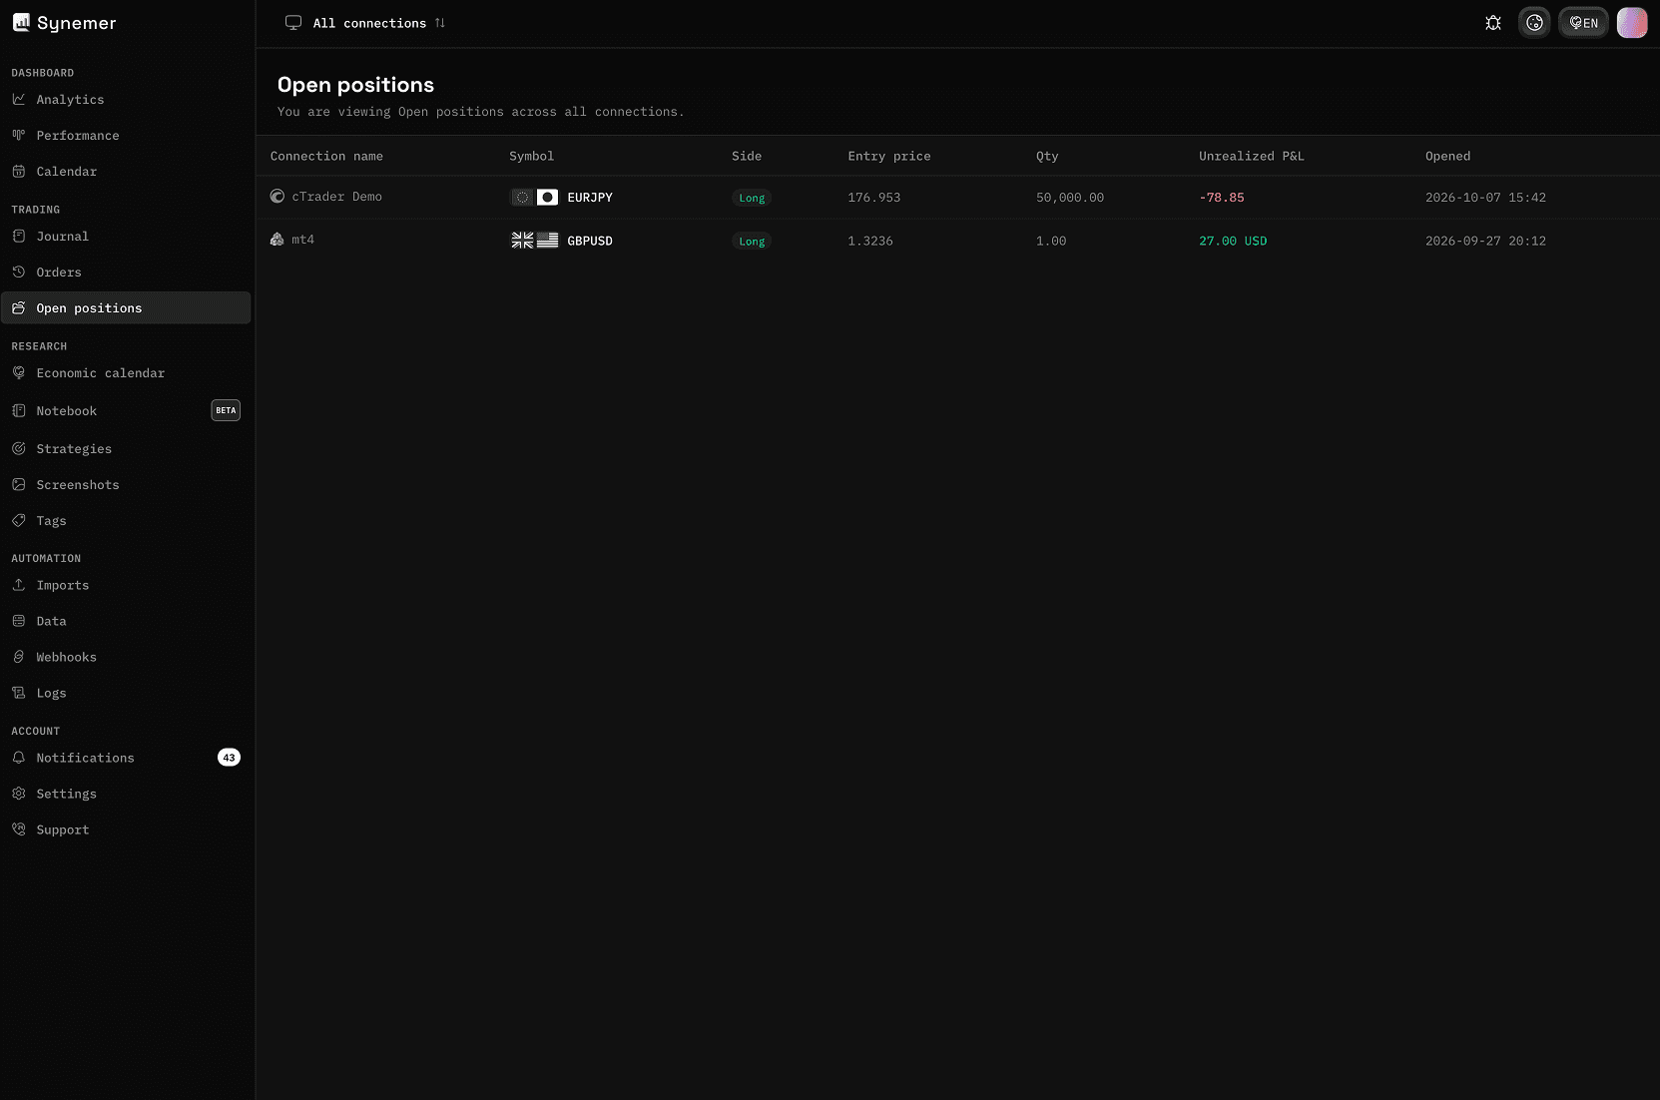Viewport: 1660px width, 1100px height.
Task: Click the Notebook BETA badge
Action: pos(226,411)
